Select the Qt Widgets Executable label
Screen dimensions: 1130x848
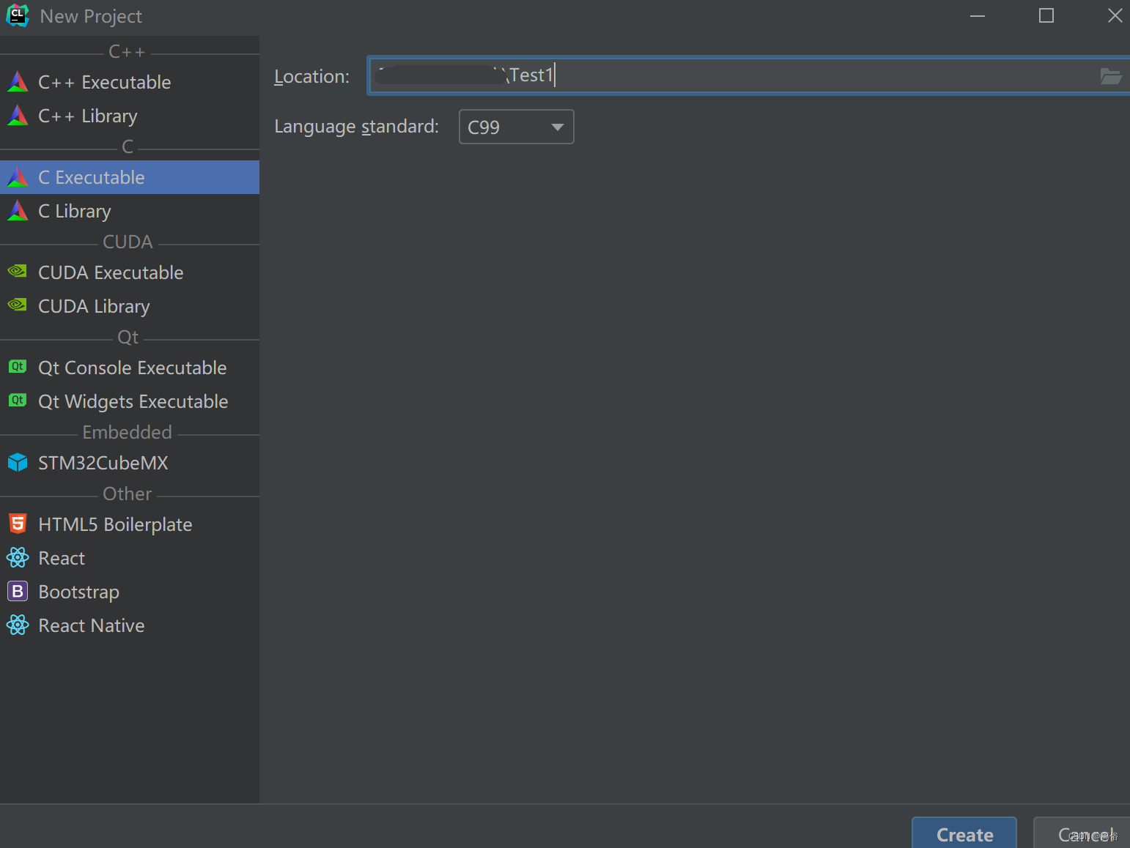click(133, 401)
